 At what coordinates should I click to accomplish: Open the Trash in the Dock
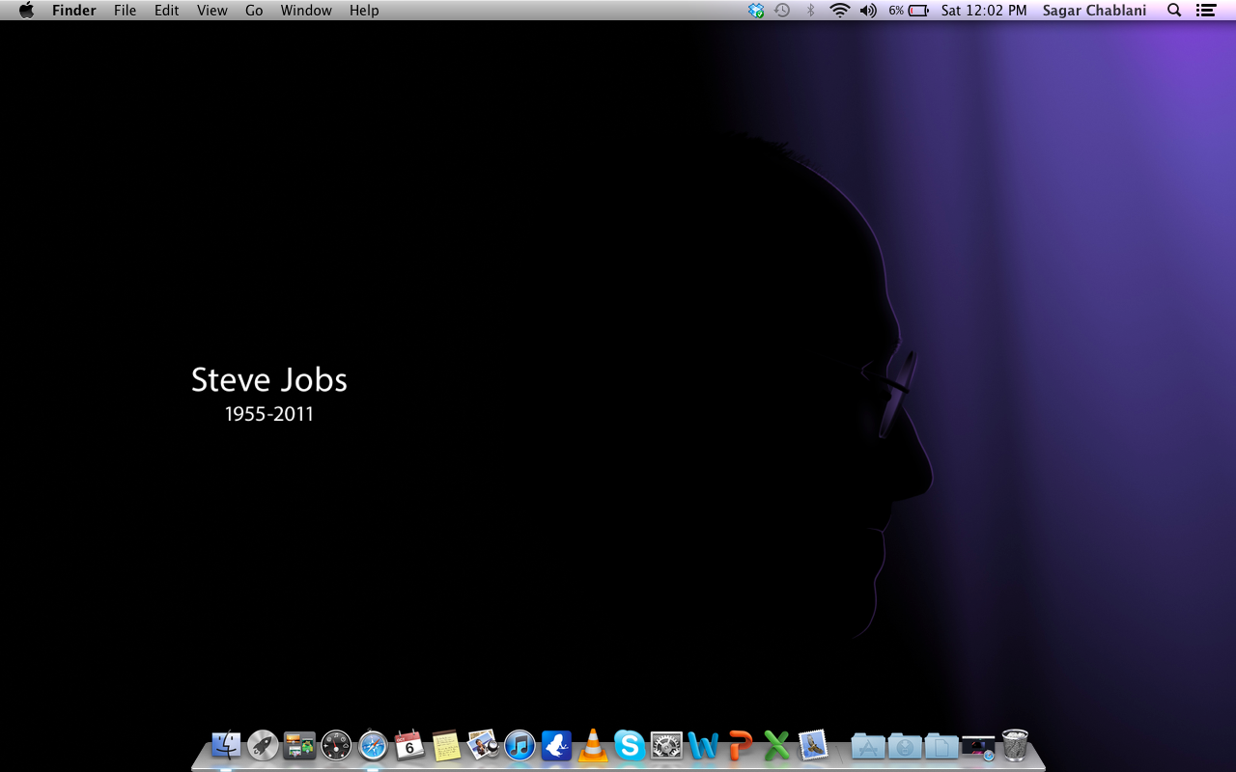click(x=1015, y=745)
